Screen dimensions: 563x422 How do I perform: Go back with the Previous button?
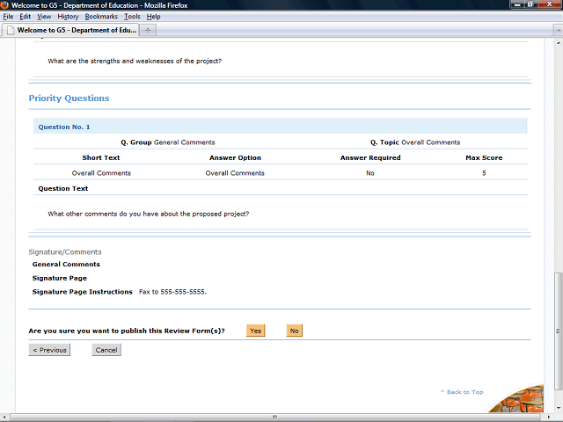(49, 350)
